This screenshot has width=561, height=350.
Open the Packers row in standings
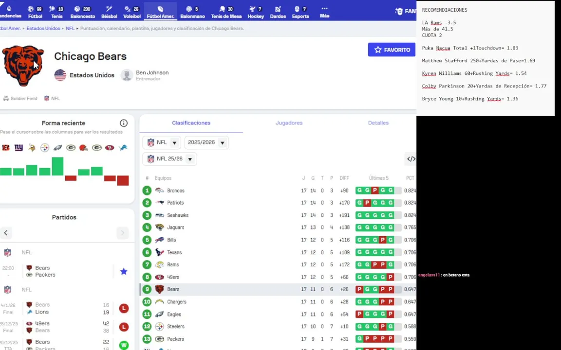click(278, 338)
